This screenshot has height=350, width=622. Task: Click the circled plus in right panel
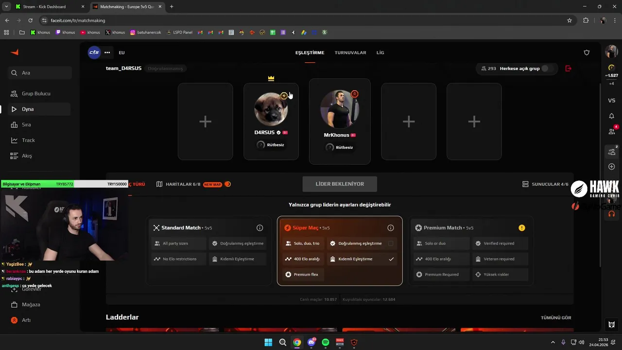612,167
